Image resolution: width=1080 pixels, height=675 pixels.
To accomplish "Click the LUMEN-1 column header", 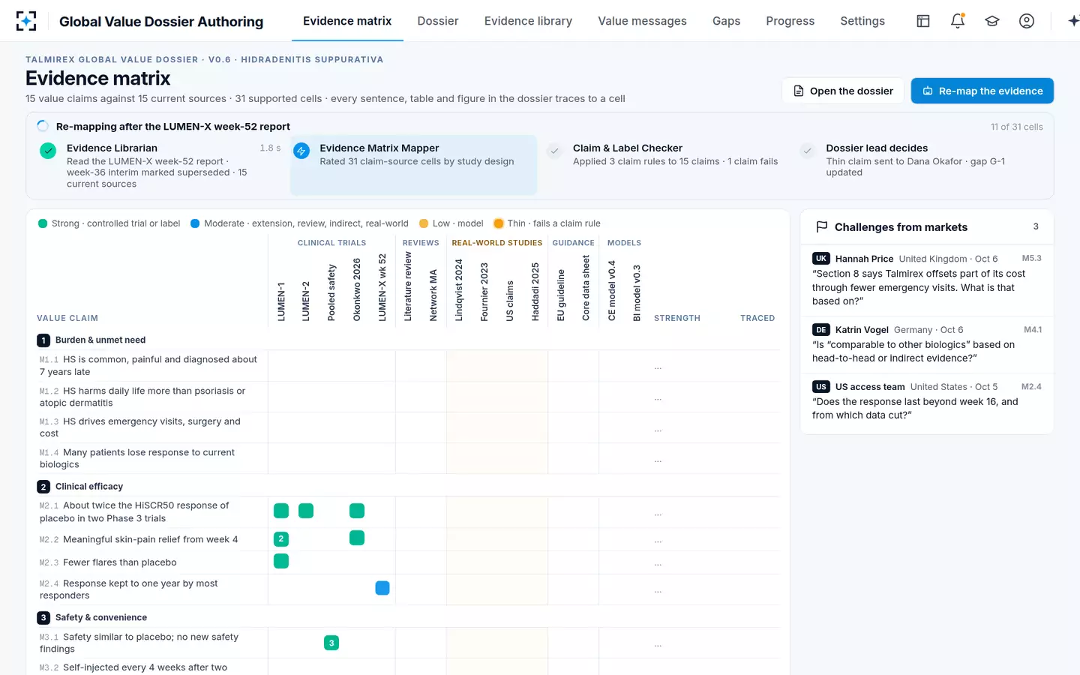I will [x=281, y=301].
